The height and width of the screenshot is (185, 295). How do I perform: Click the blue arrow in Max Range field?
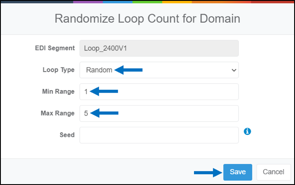(x=104, y=113)
